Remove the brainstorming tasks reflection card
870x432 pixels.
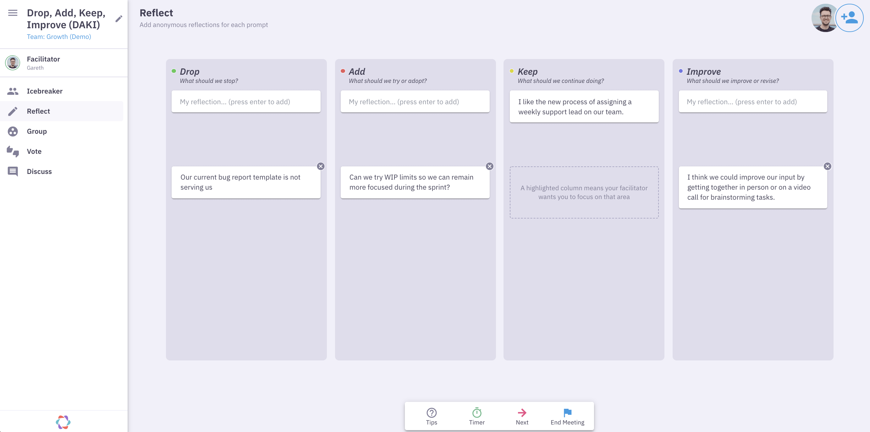point(827,166)
